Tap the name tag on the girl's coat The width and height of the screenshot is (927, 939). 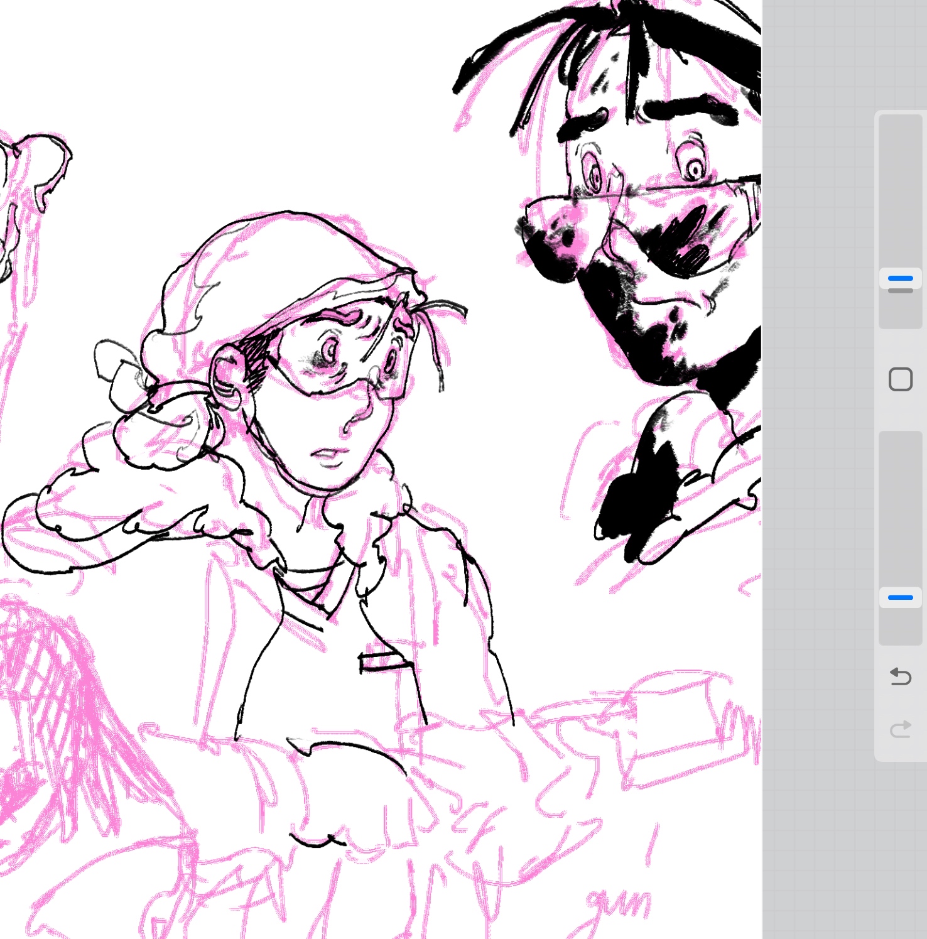(383, 661)
